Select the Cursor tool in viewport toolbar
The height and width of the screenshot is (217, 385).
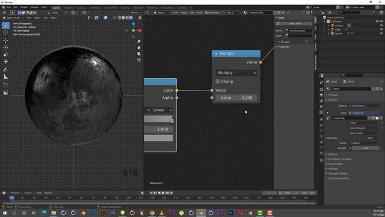(x=5, y=32)
